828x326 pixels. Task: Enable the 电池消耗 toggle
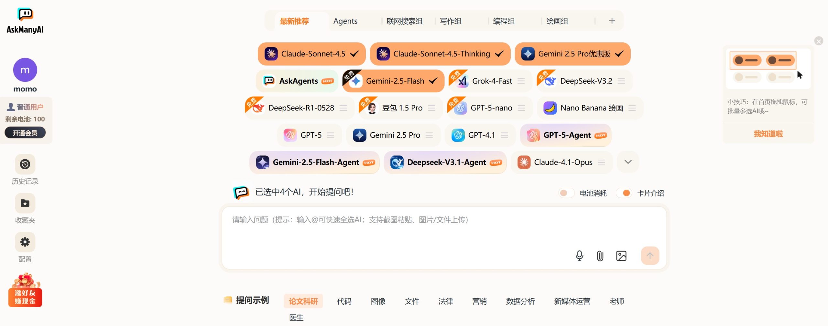566,193
